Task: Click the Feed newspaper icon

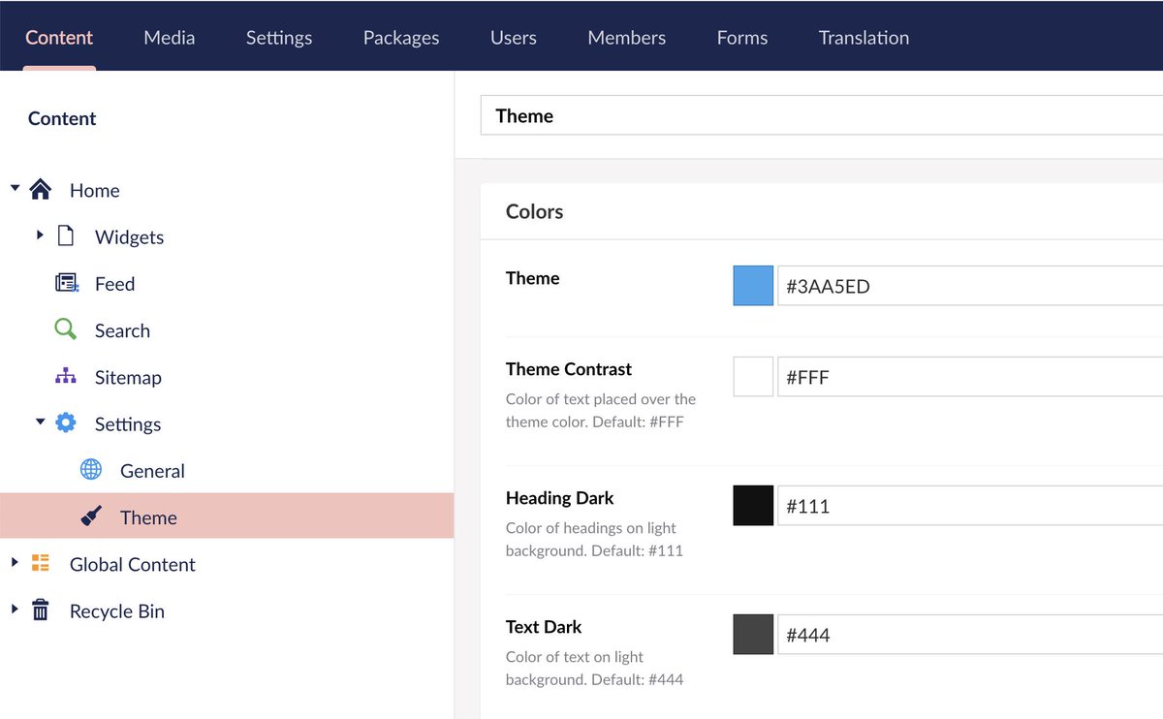Action: click(x=66, y=283)
